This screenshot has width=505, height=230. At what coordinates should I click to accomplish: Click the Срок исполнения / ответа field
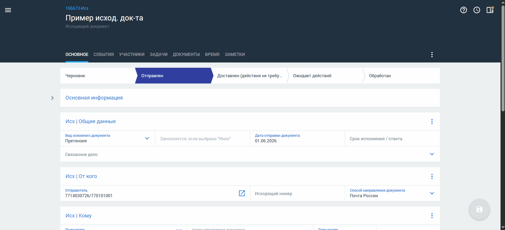392,139
